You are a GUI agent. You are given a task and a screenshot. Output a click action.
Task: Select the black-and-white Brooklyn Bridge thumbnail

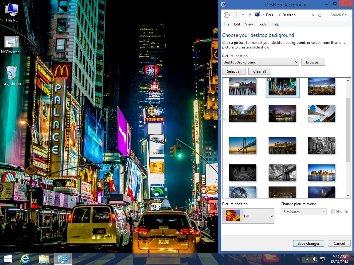pyautogui.click(x=282, y=173)
